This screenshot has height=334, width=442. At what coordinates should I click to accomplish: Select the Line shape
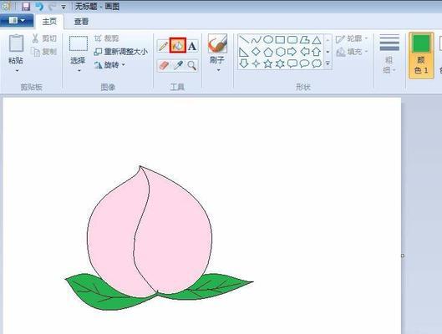(244, 40)
